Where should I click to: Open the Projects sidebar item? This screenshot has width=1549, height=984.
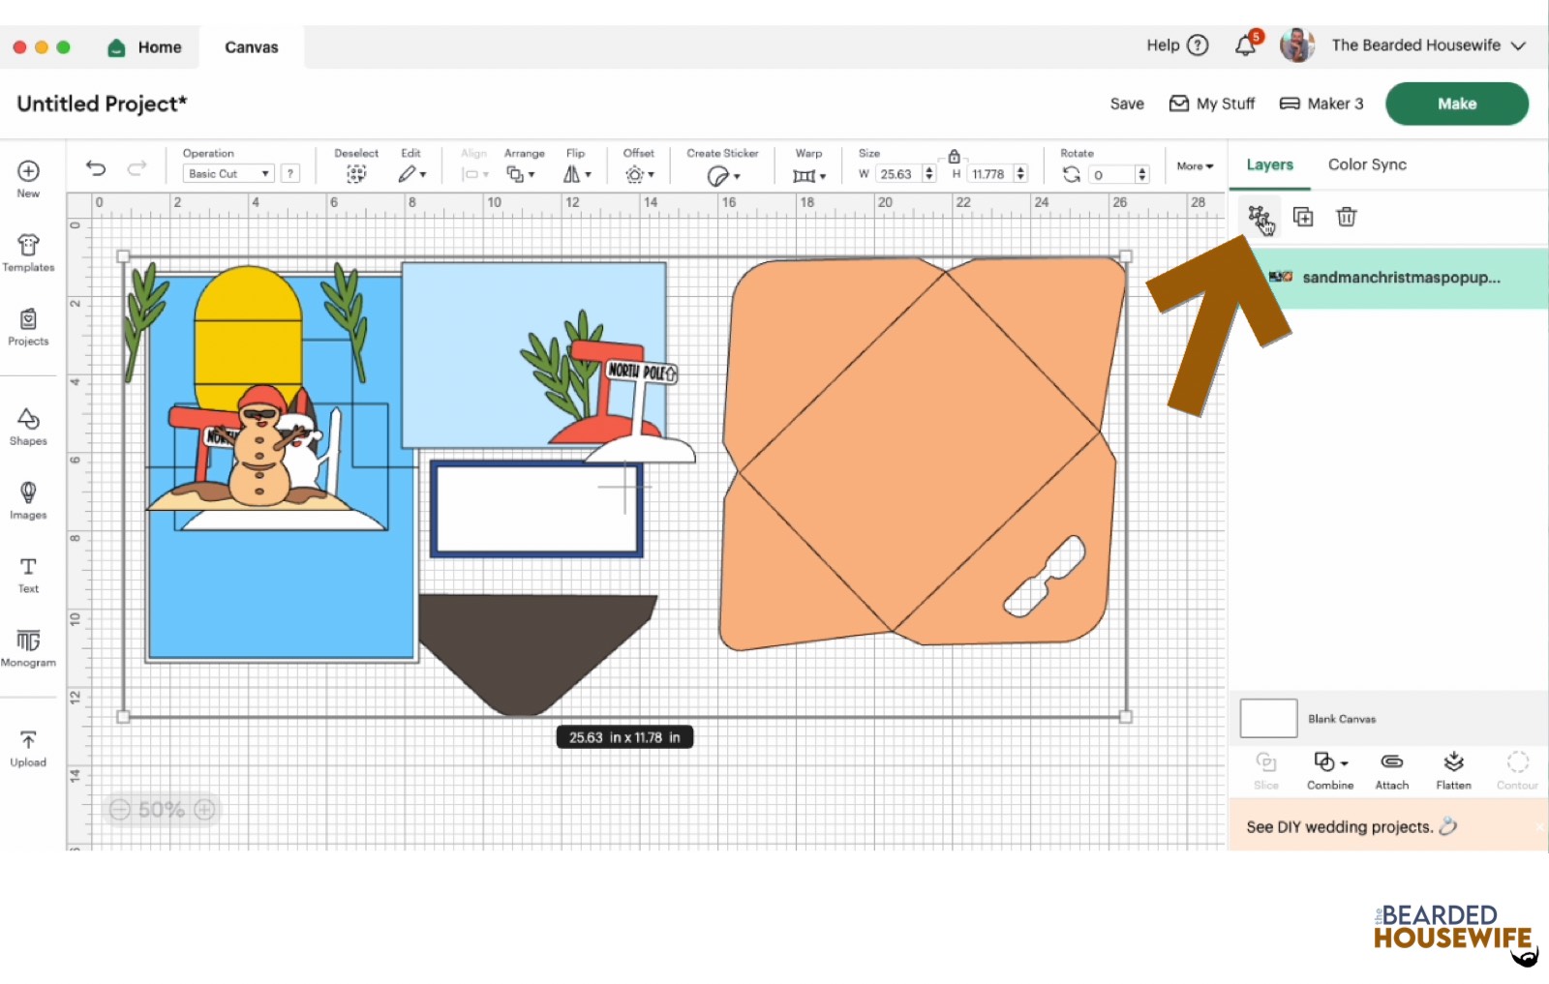coord(28,327)
